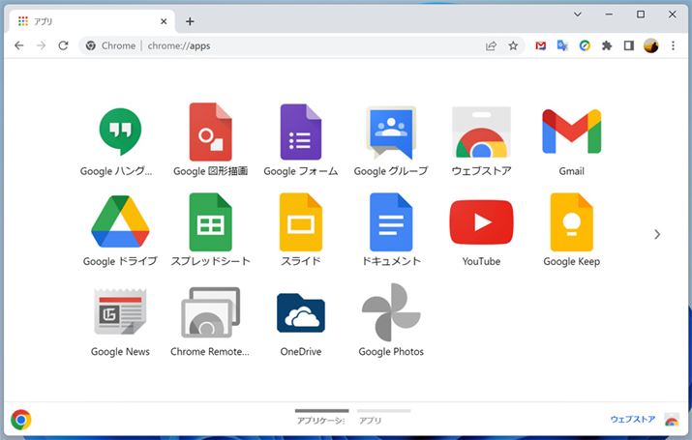
Task: Close the アプリ tab
Action: click(164, 21)
